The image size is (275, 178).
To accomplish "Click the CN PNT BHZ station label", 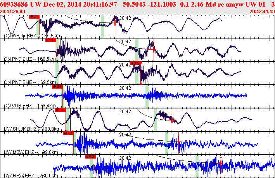I will coord(30,59).
